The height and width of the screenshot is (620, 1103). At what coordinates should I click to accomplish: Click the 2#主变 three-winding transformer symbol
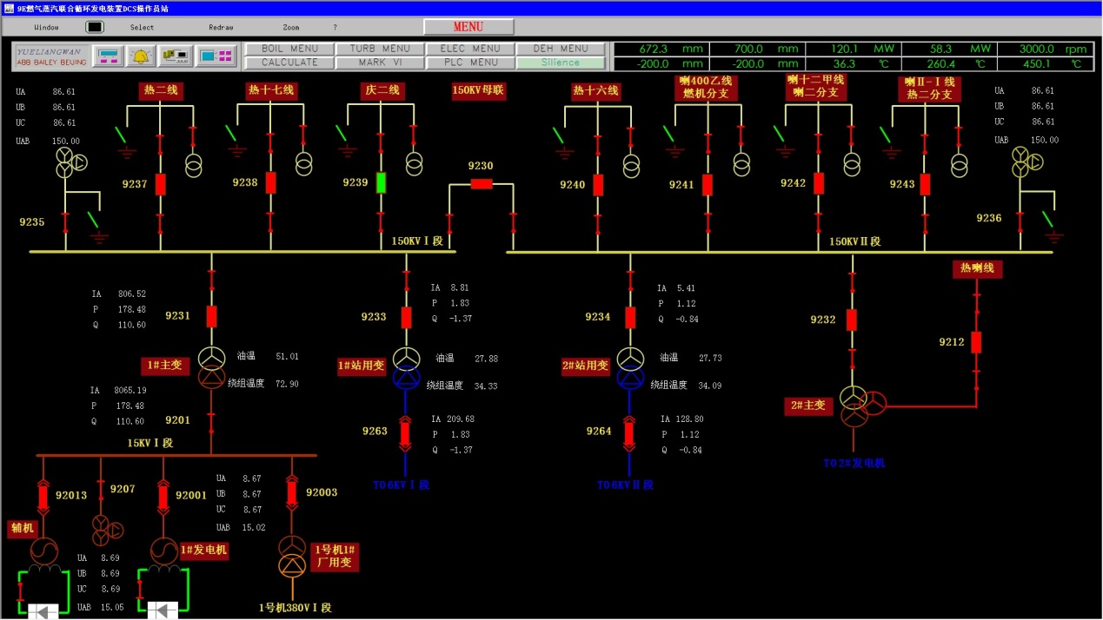[860, 406]
